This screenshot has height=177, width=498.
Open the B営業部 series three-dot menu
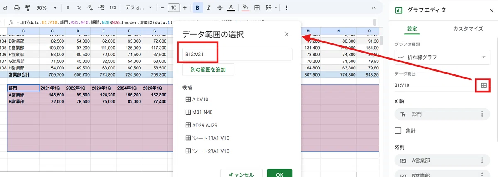pyautogui.click(x=482, y=175)
